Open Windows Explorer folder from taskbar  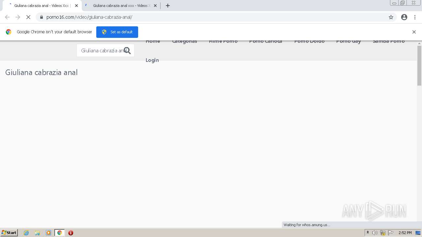tap(37, 233)
